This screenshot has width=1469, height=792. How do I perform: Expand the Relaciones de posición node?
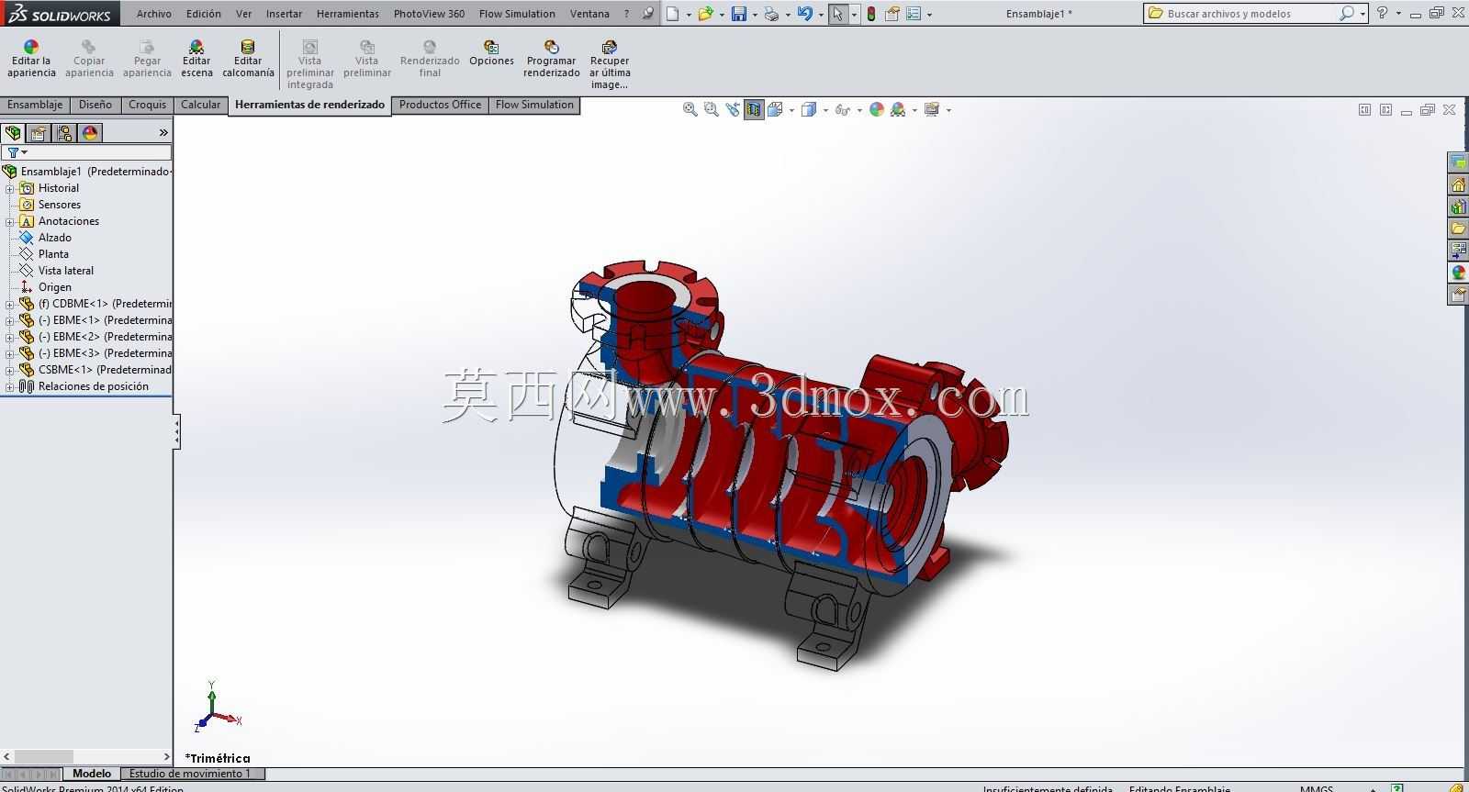9,386
